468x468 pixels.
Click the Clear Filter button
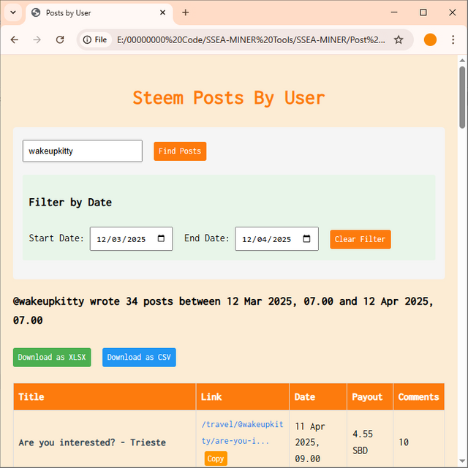point(361,239)
